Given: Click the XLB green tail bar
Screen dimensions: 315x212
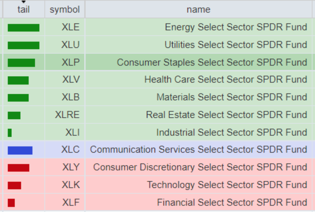Looking at the screenshot, I should pyautogui.click(x=18, y=98).
